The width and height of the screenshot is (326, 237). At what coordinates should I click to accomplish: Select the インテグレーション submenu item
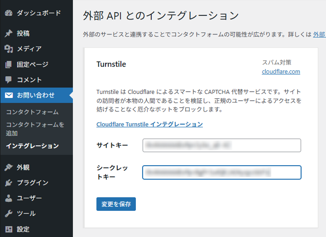[x=32, y=146]
